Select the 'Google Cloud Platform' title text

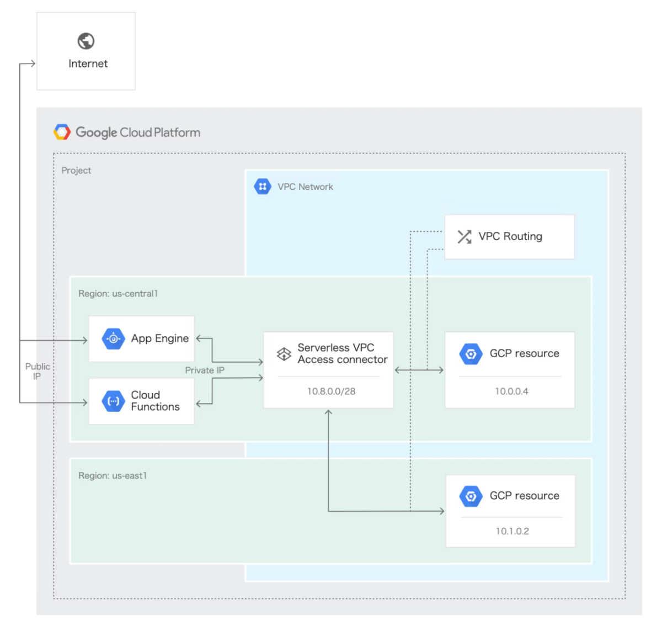[138, 132]
